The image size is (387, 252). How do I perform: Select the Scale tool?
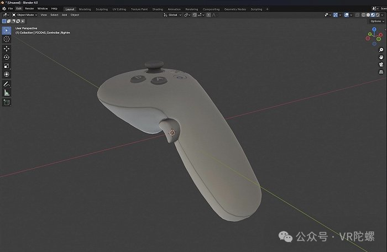coord(7,66)
